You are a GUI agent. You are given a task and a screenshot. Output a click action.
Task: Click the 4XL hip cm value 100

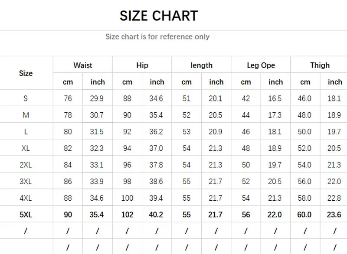coord(127,198)
